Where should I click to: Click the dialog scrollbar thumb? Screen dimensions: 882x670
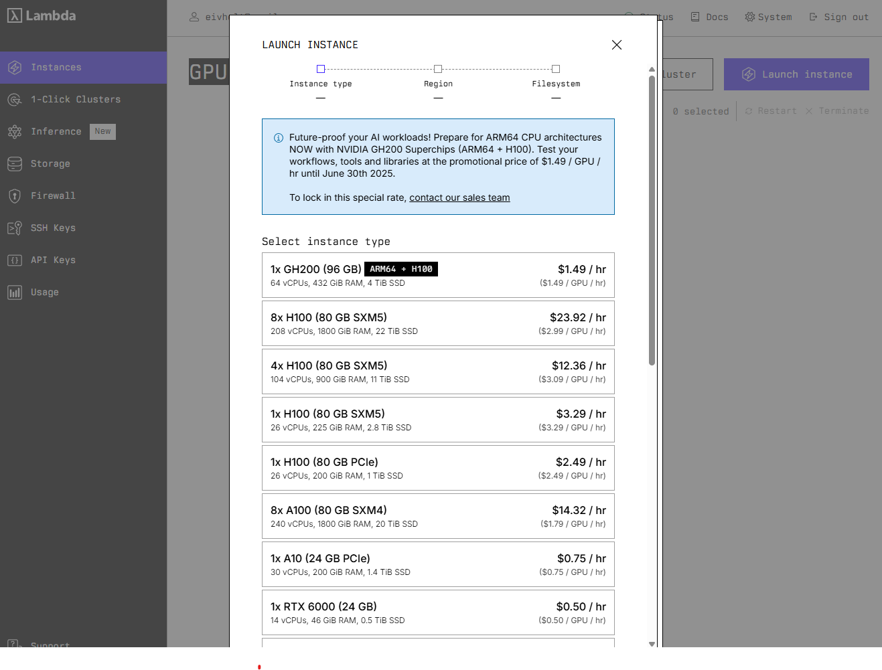coord(652,220)
